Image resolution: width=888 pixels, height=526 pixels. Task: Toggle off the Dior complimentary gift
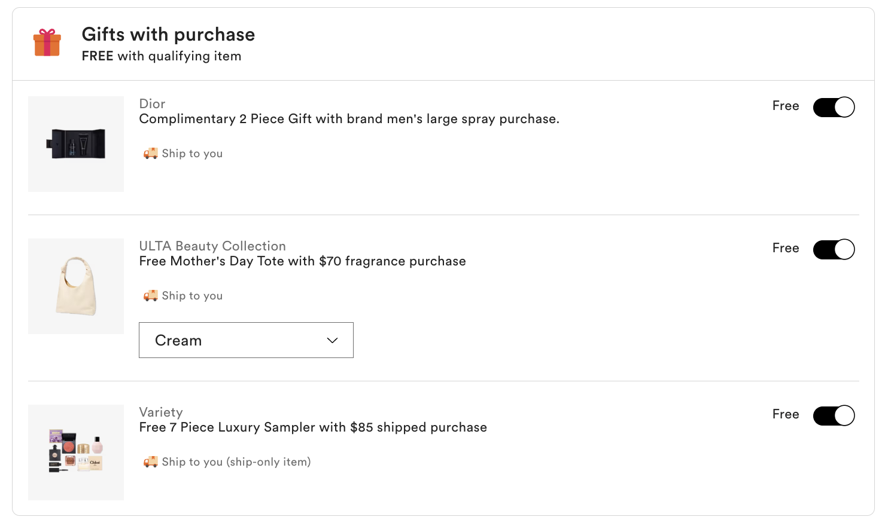click(x=834, y=108)
